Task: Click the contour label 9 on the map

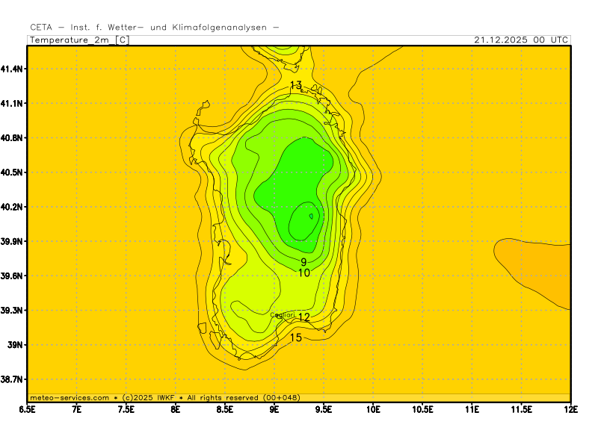Action: 303,262
